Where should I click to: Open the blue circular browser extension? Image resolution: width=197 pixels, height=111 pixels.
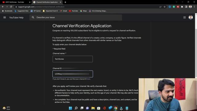click(170, 7)
